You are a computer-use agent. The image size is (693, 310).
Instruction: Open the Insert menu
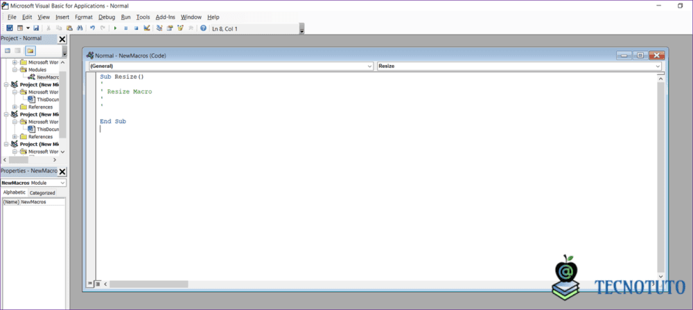point(62,17)
